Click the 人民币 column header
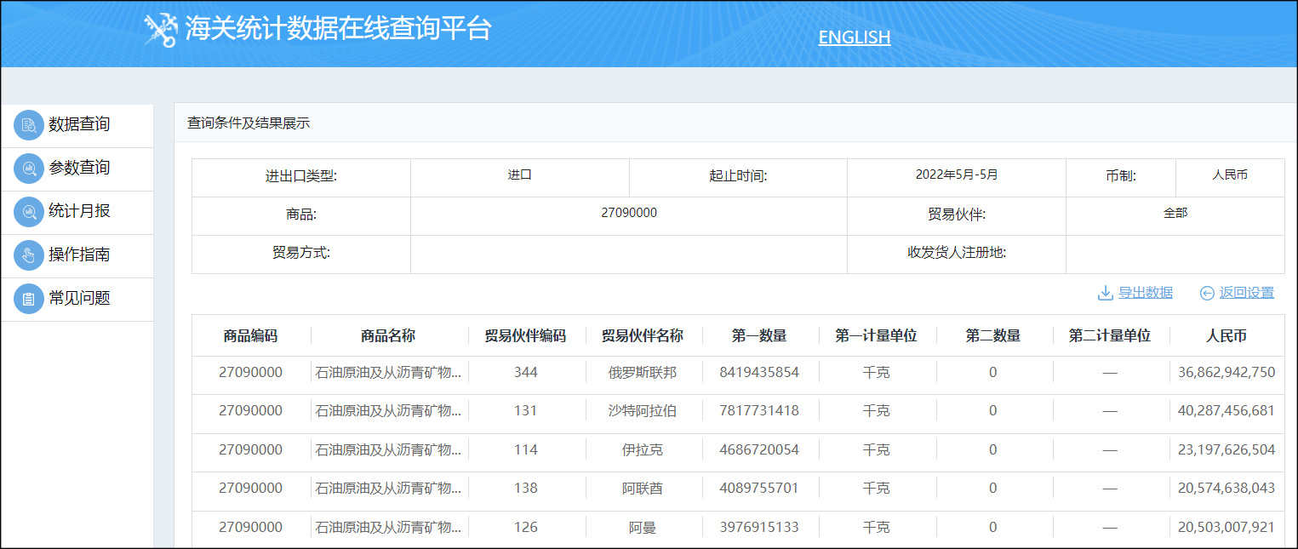The width and height of the screenshot is (1298, 549). 1226,335
